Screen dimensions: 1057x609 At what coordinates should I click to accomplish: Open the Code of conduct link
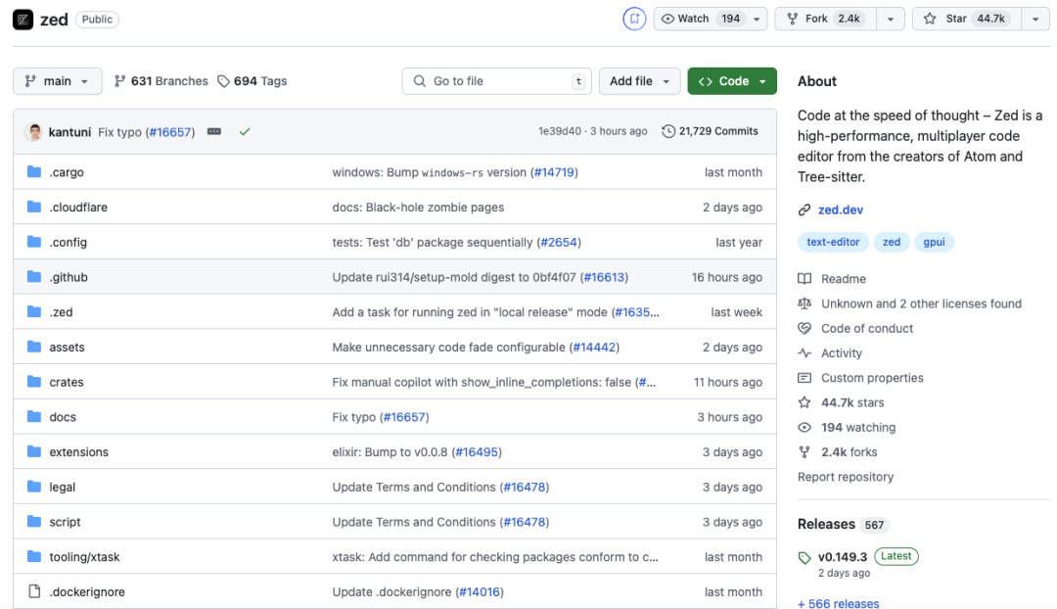867,328
